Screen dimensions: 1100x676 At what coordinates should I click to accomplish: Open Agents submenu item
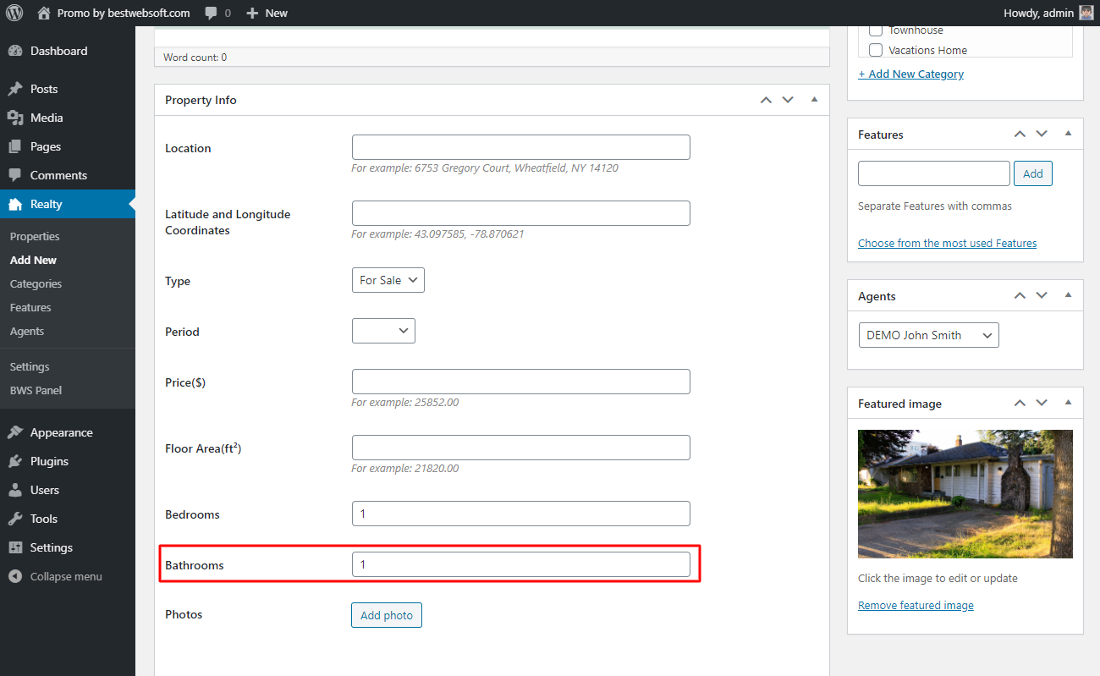(x=27, y=331)
